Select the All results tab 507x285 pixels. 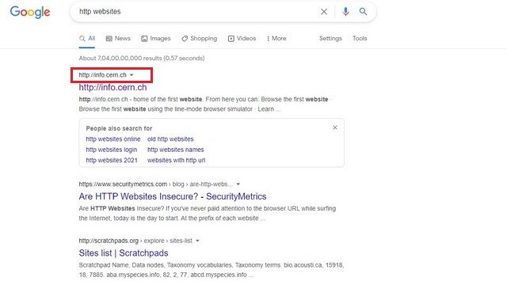coord(87,39)
